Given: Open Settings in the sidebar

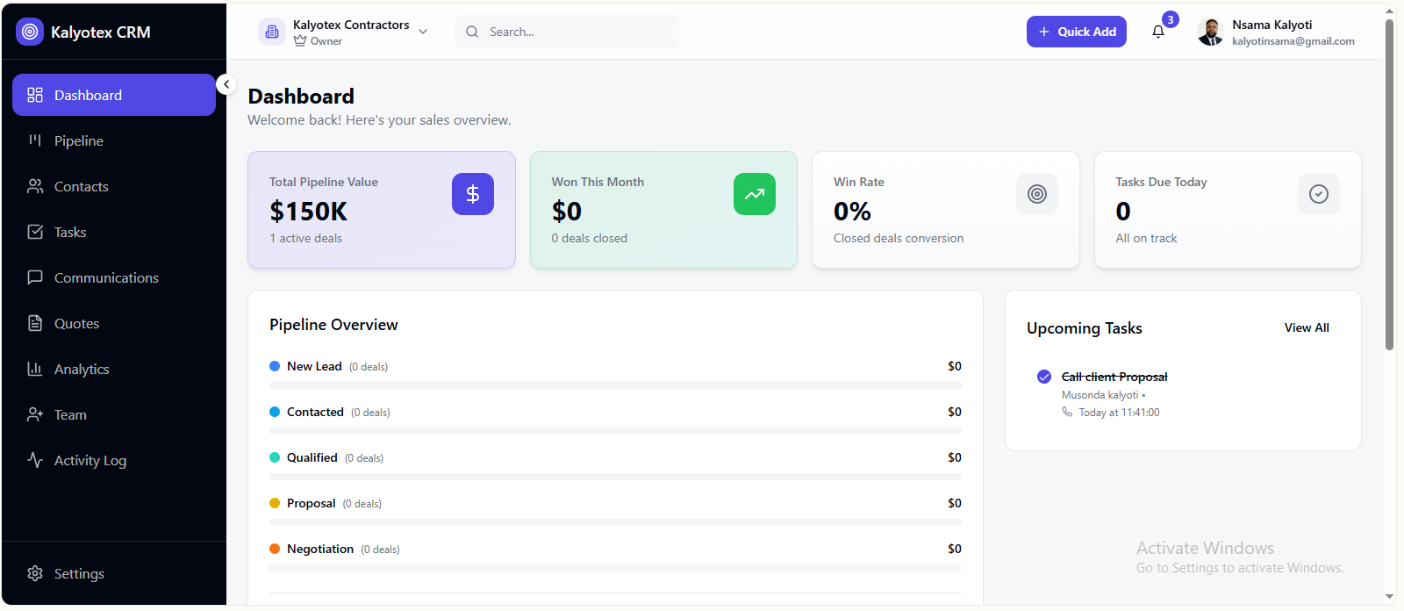Looking at the screenshot, I should click(x=79, y=573).
